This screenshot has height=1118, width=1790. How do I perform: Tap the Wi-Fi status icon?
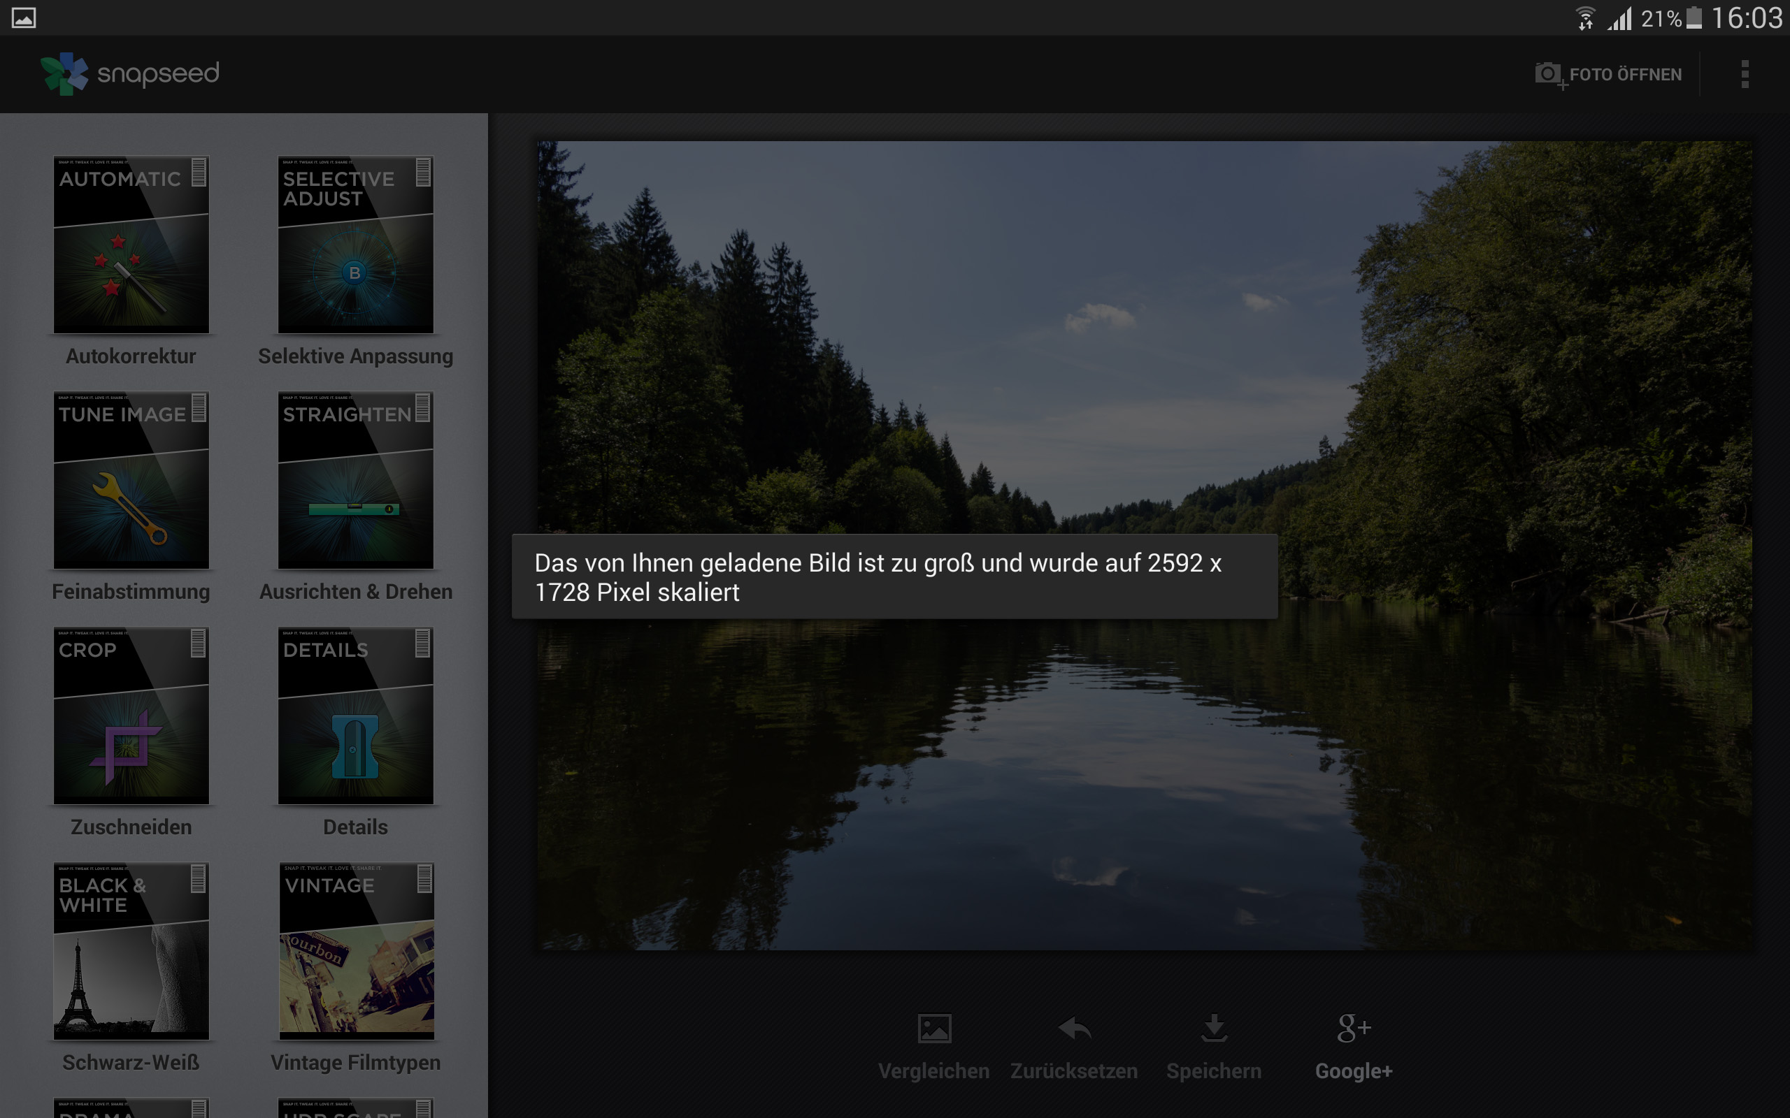click(x=1586, y=17)
